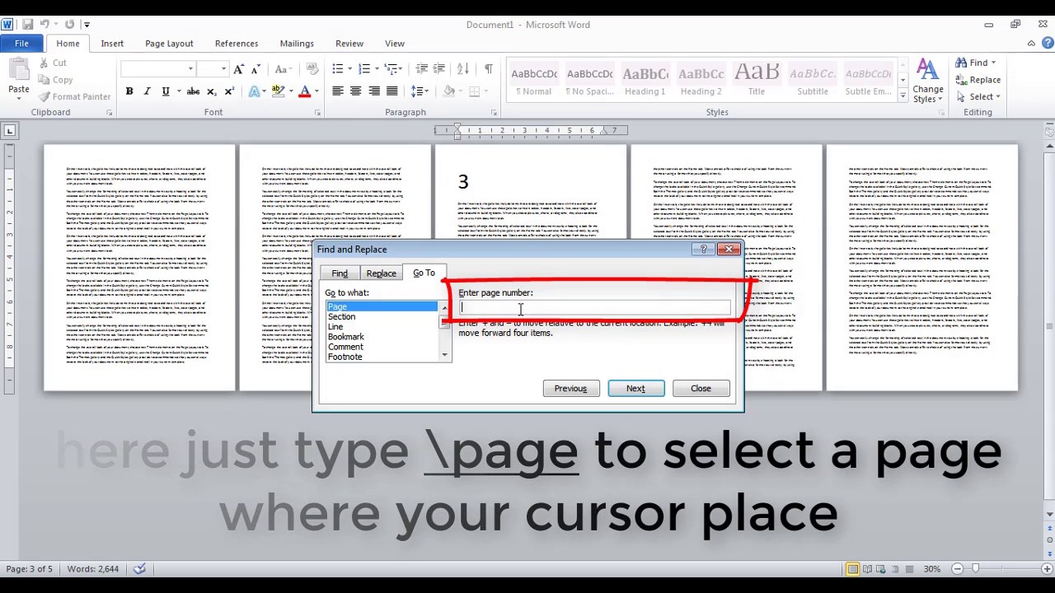Click the Previous button in dialog
This screenshot has width=1055, height=593.
click(571, 389)
